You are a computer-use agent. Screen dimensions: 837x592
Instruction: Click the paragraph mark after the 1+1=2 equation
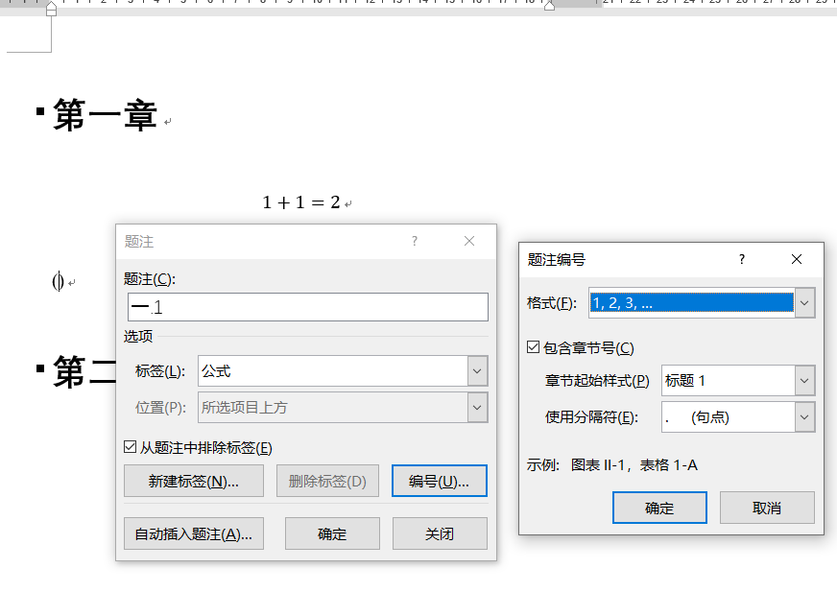click(349, 201)
